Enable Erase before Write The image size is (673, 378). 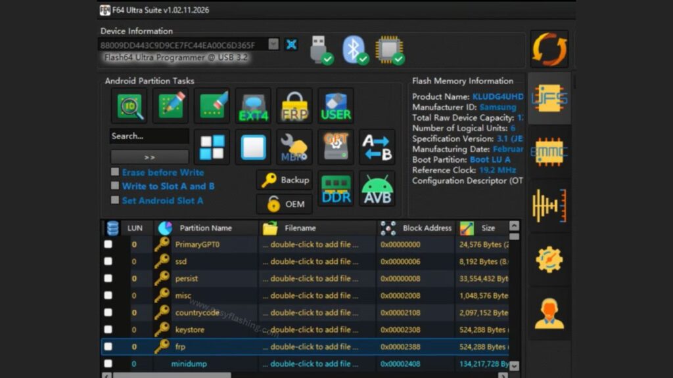(x=116, y=173)
